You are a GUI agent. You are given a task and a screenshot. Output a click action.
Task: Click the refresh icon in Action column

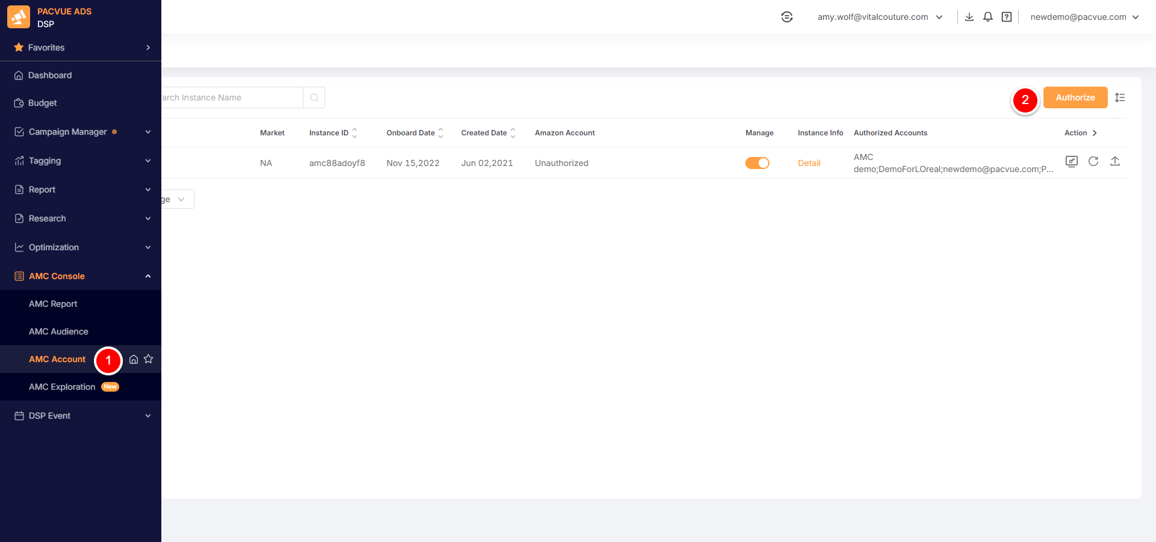1093,161
